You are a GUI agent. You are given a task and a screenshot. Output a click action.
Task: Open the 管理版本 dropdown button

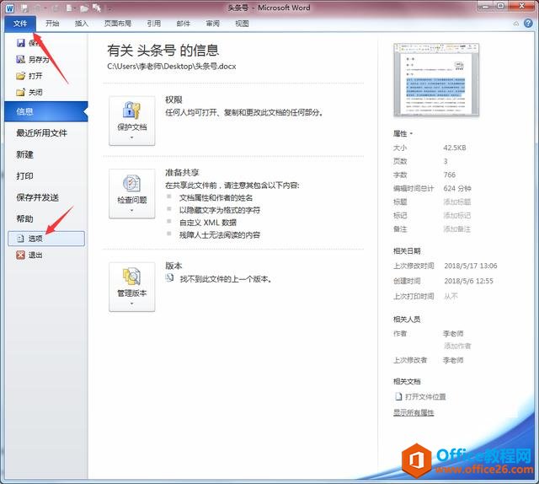pos(132,287)
